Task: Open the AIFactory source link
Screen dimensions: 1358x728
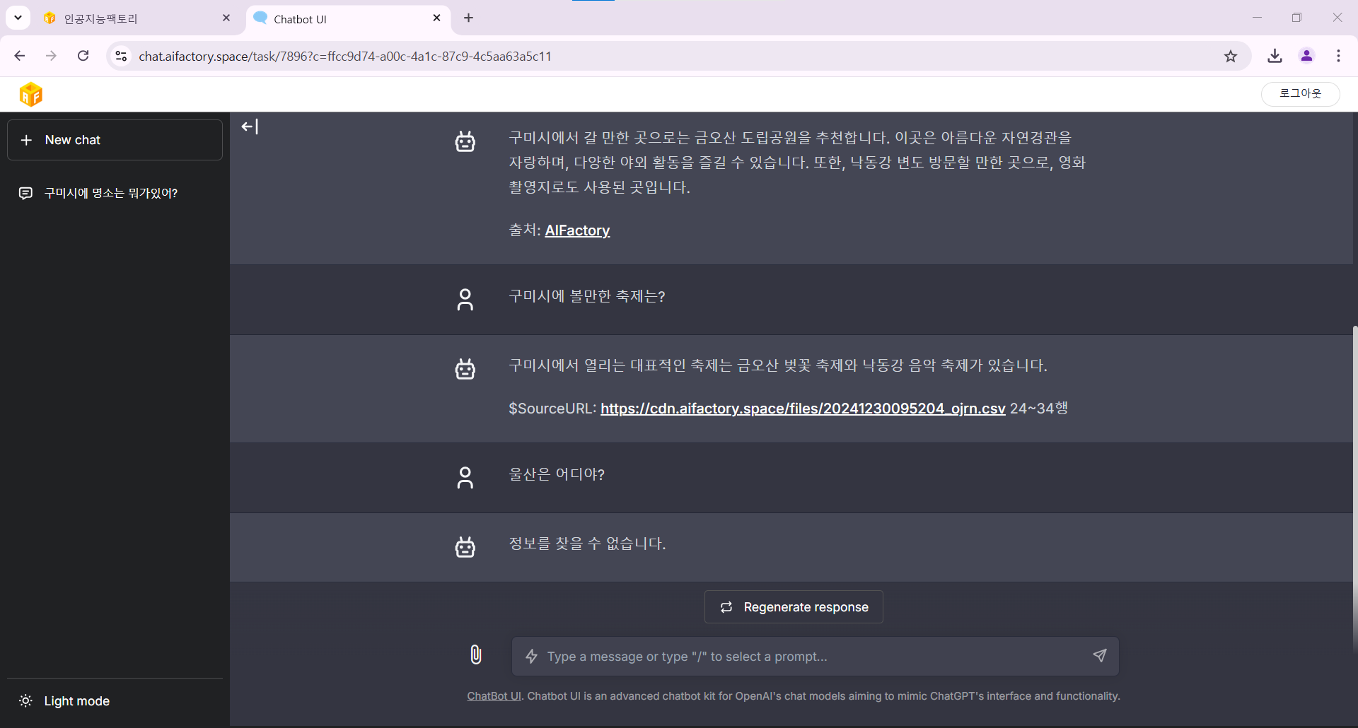Action: coord(577,230)
